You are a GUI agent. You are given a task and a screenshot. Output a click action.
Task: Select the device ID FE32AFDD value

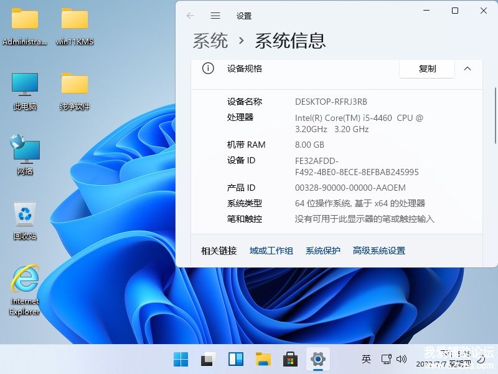click(x=357, y=166)
